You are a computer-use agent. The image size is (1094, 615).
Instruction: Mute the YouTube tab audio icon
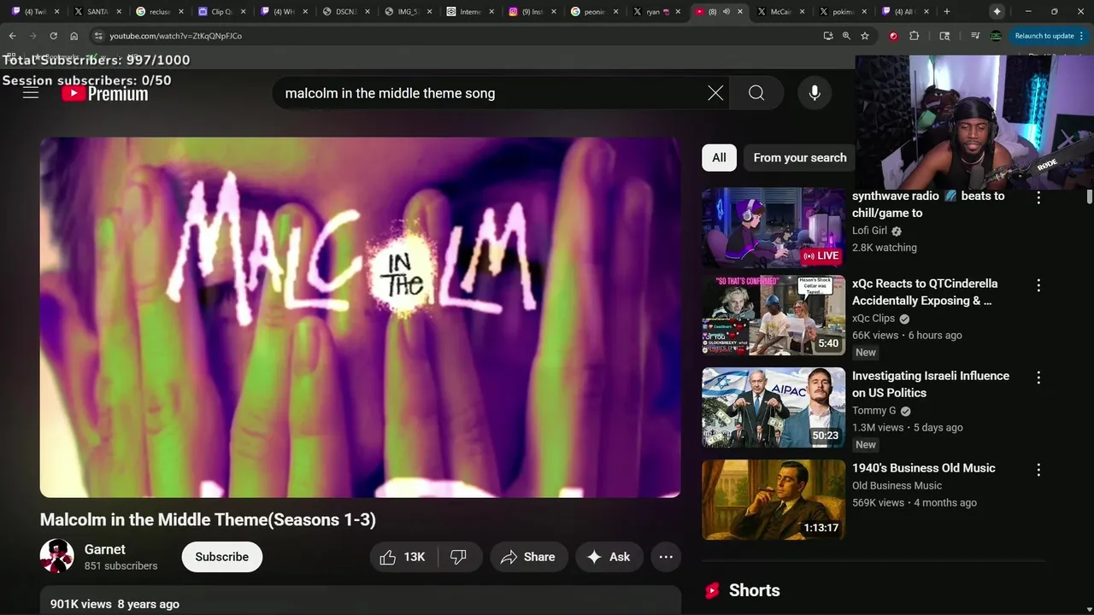726,12
